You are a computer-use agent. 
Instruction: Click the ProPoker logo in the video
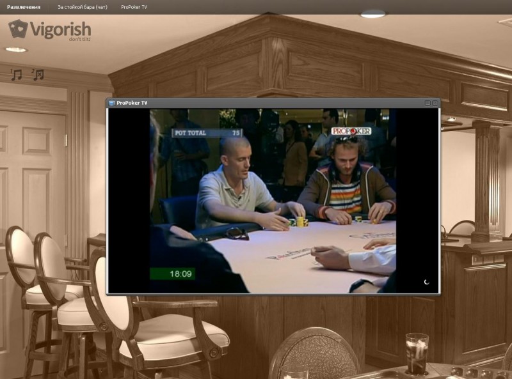coord(351,131)
